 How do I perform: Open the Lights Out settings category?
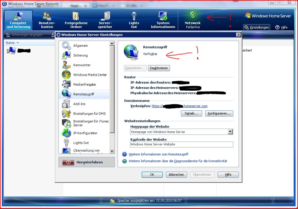(84, 143)
